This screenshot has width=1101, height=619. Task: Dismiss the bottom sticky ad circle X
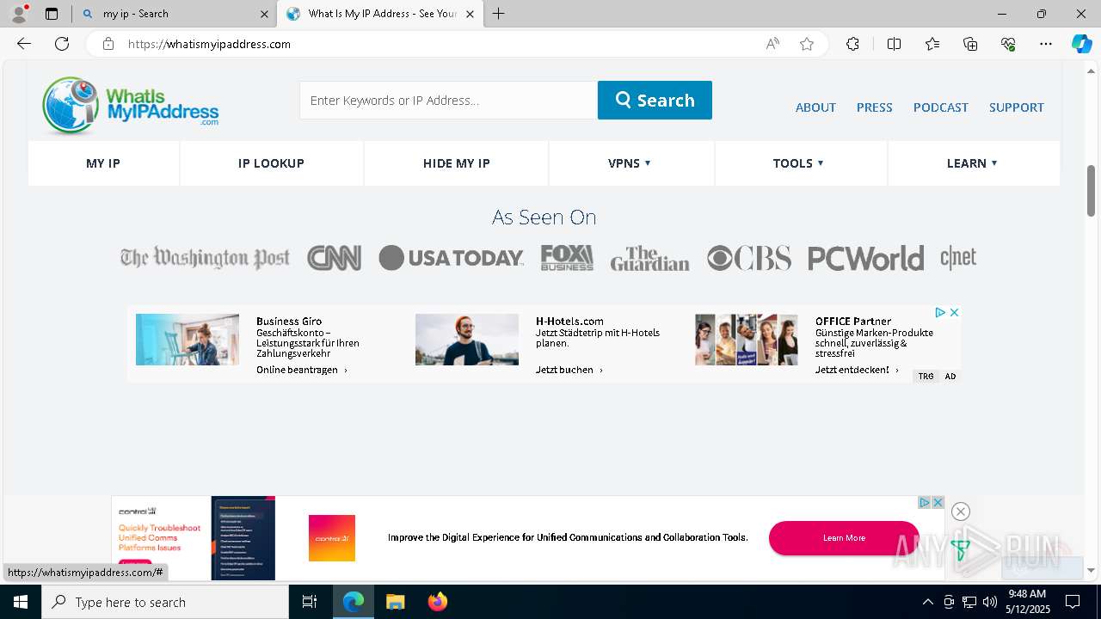(961, 512)
